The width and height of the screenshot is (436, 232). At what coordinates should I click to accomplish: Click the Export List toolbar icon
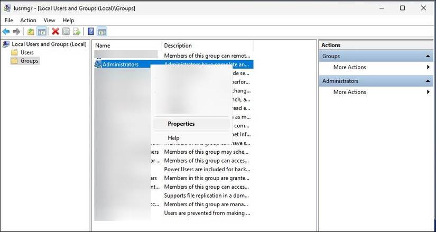[77, 31]
